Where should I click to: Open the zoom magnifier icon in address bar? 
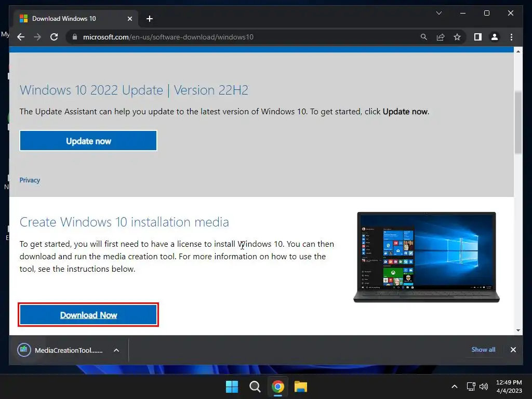pyautogui.click(x=424, y=37)
